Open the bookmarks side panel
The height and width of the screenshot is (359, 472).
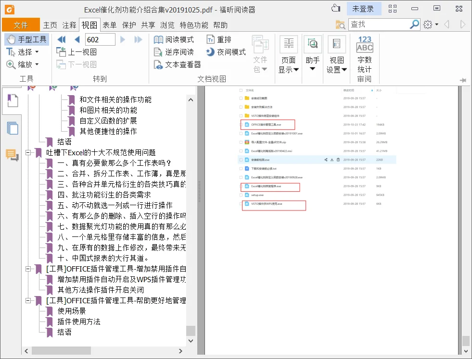13,101
